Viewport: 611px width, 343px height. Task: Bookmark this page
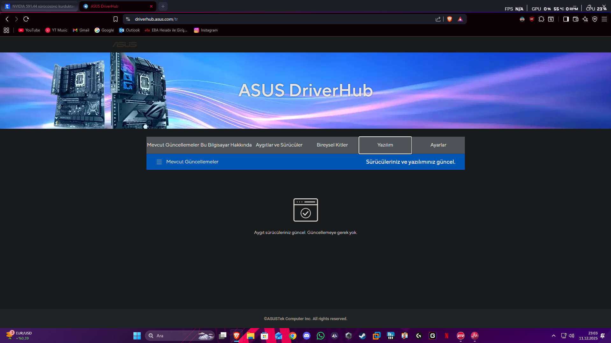point(116,19)
